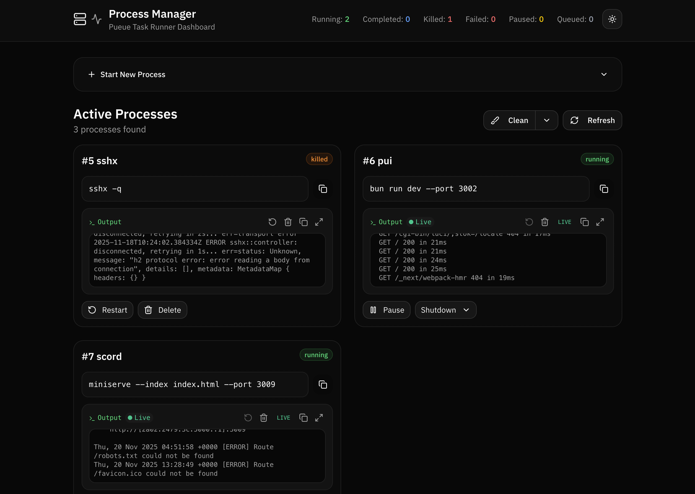Copy the bun run dev command
695x494 pixels.
point(604,189)
